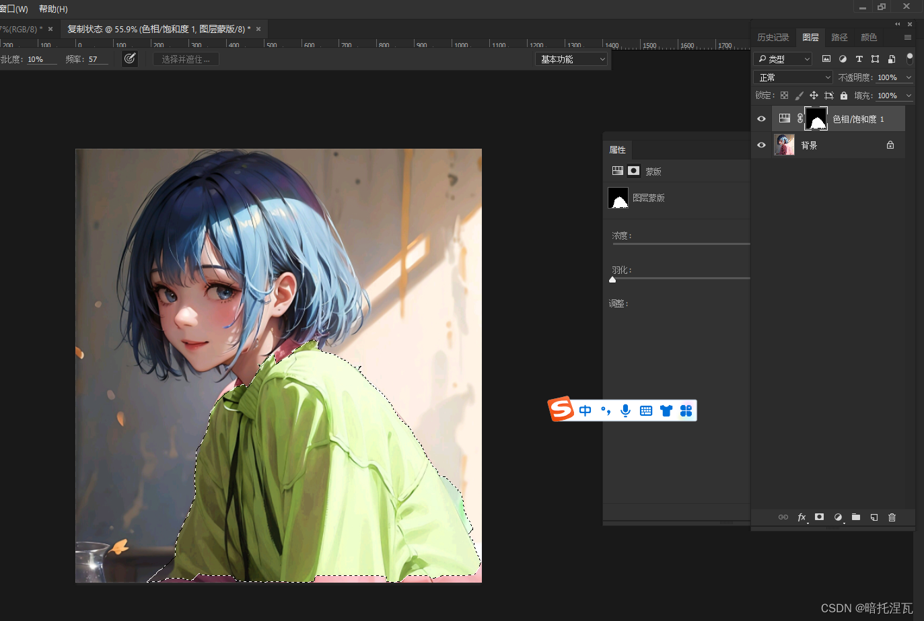Expand the 不透明度 opacity slider arrow
The height and width of the screenshot is (621, 924).
tap(909, 77)
